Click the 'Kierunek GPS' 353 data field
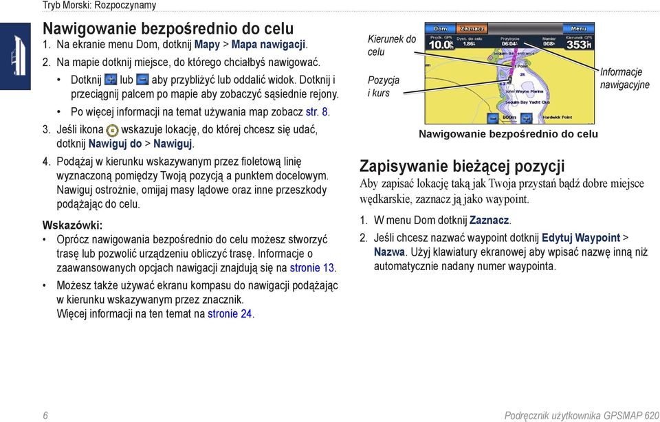The image size is (660, 422). [579, 43]
